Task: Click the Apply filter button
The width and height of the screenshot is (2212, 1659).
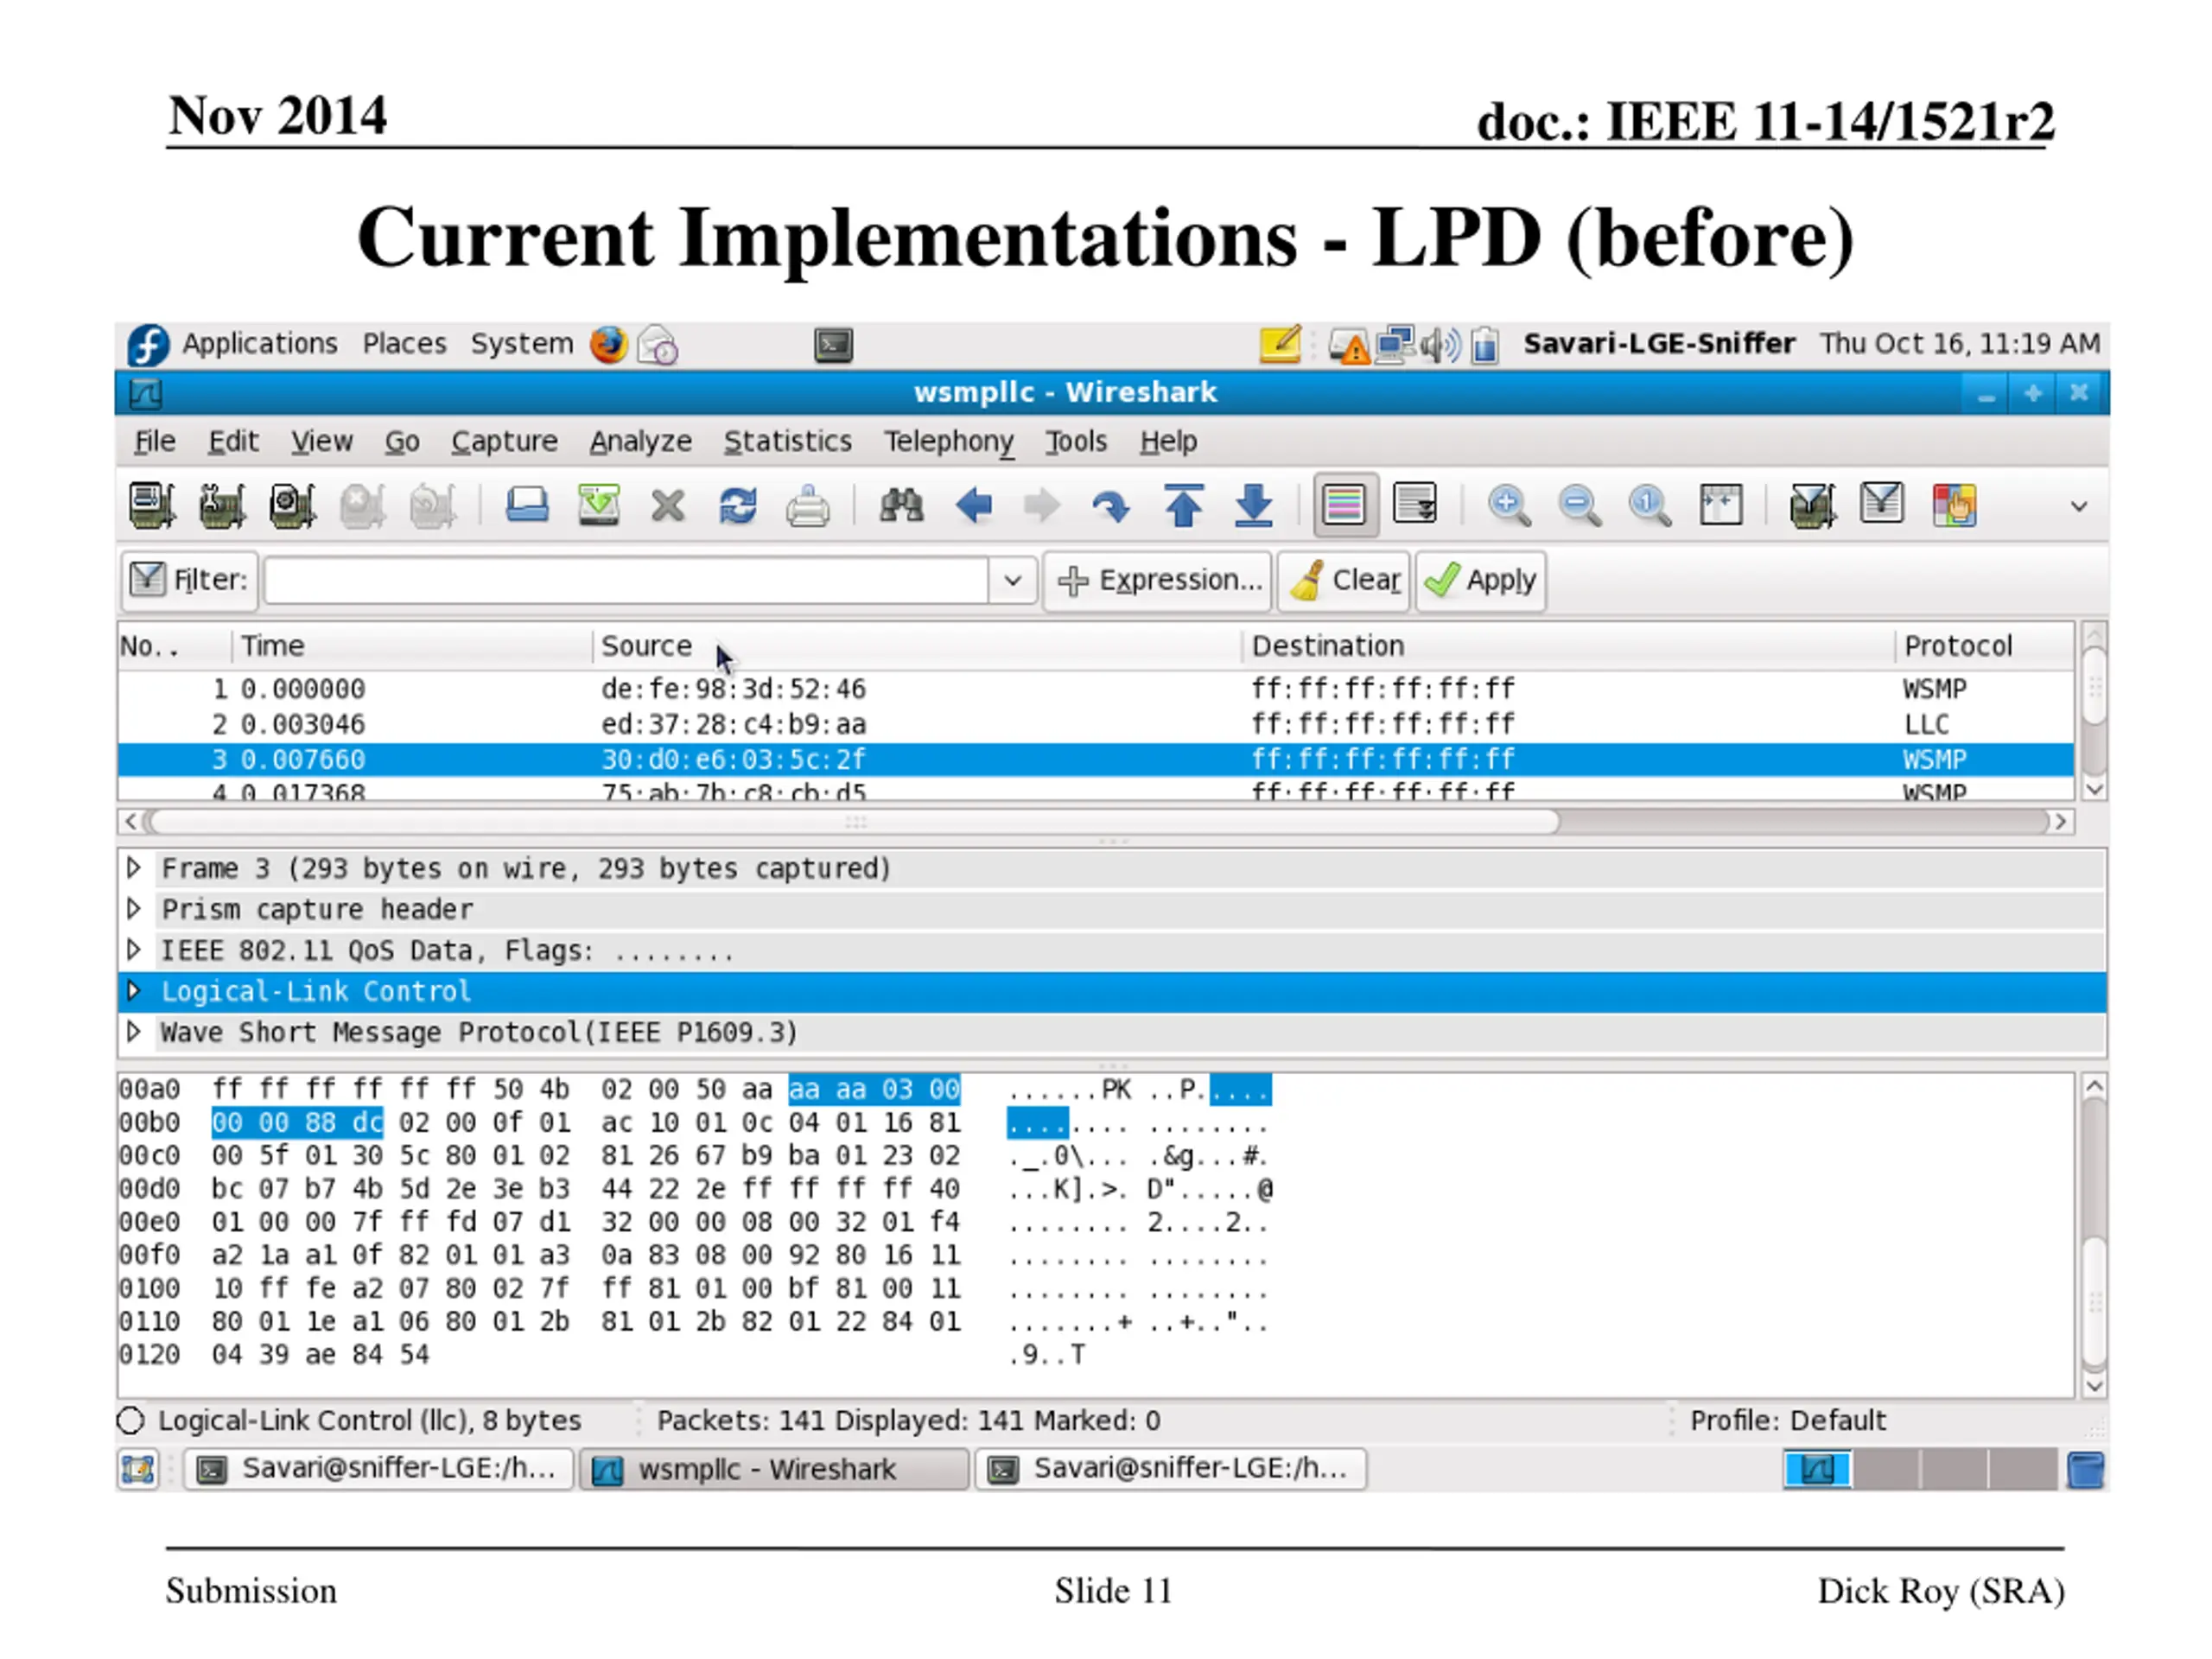Action: (1480, 580)
